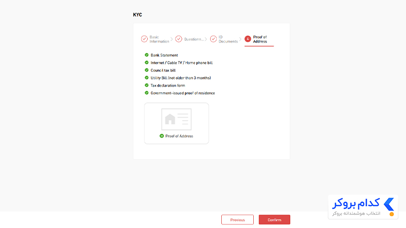
Task: Click the chevron after Questionnaire step
Action: [x=206, y=40]
